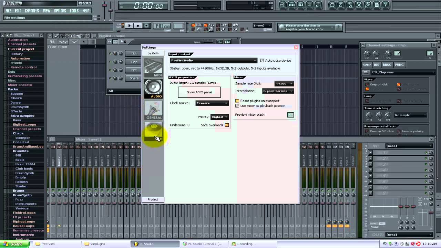The height and width of the screenshot is (248, 441).
Task: Select the Playlist paint brush tool
Action: coord(62,36)
